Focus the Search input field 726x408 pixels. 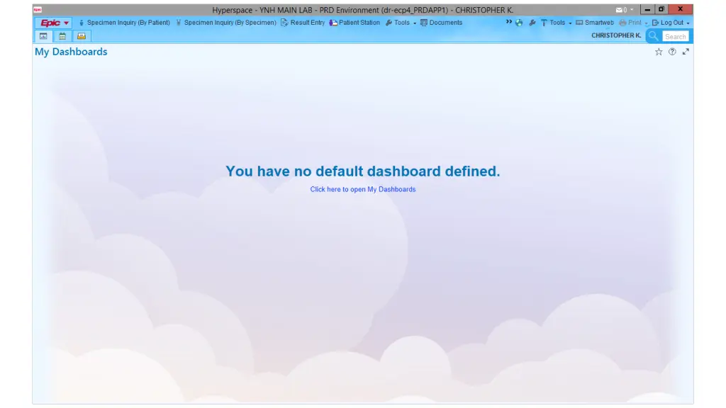point(676,36)
